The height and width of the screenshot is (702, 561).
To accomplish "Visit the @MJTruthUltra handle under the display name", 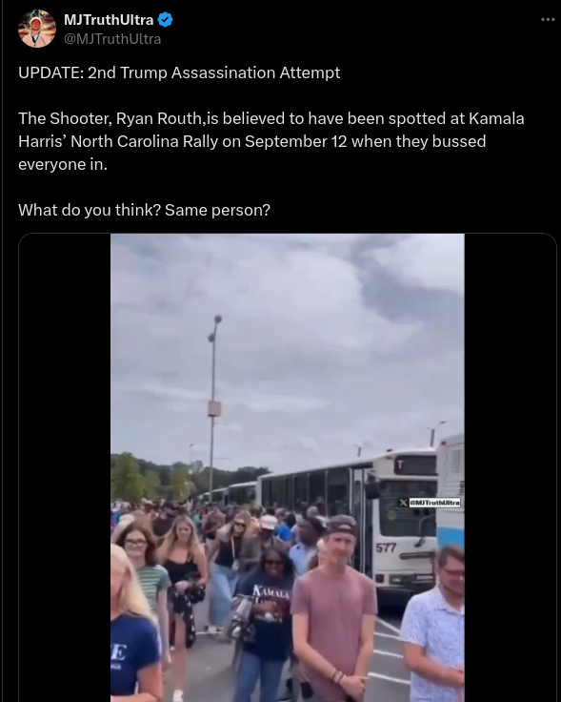I will (112, 39).
